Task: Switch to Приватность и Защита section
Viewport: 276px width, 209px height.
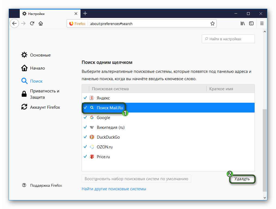Action: tap(44, 94)
